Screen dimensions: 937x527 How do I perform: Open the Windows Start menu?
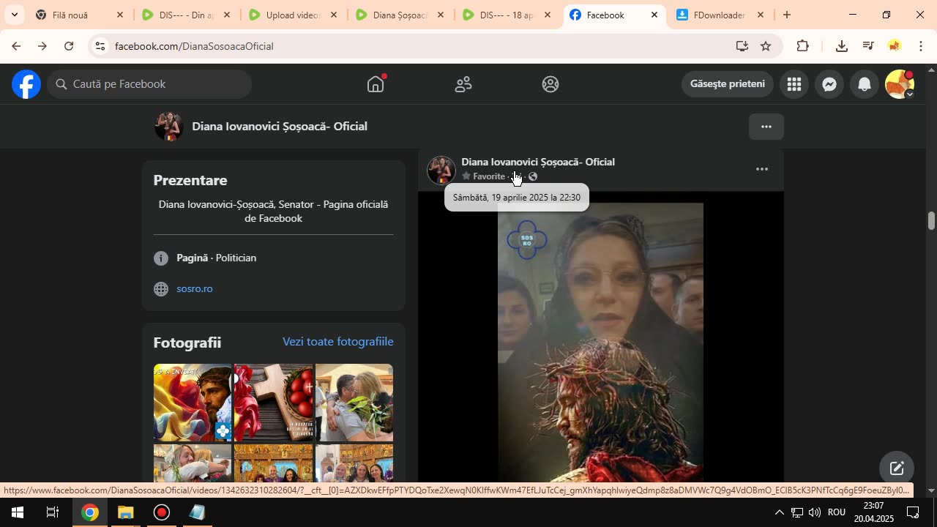[18, 512]
